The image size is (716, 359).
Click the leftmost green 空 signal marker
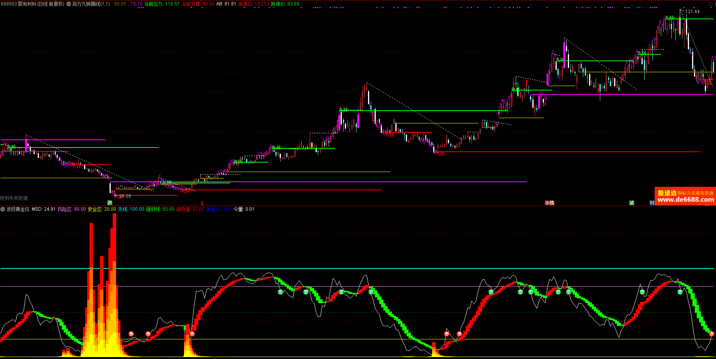point(280,292)
